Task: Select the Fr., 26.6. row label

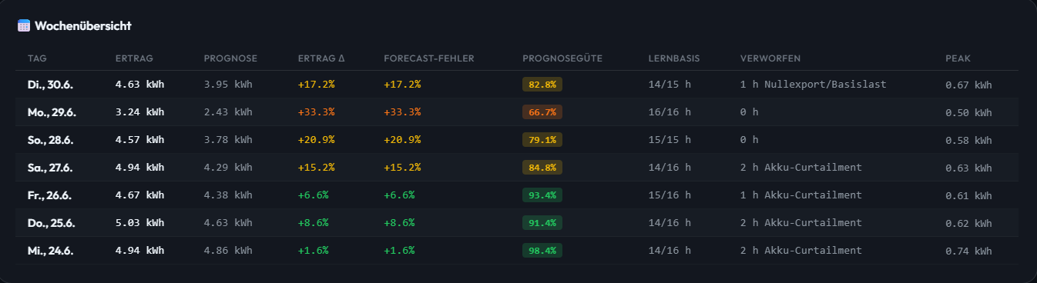Action: tap(50, 195)
